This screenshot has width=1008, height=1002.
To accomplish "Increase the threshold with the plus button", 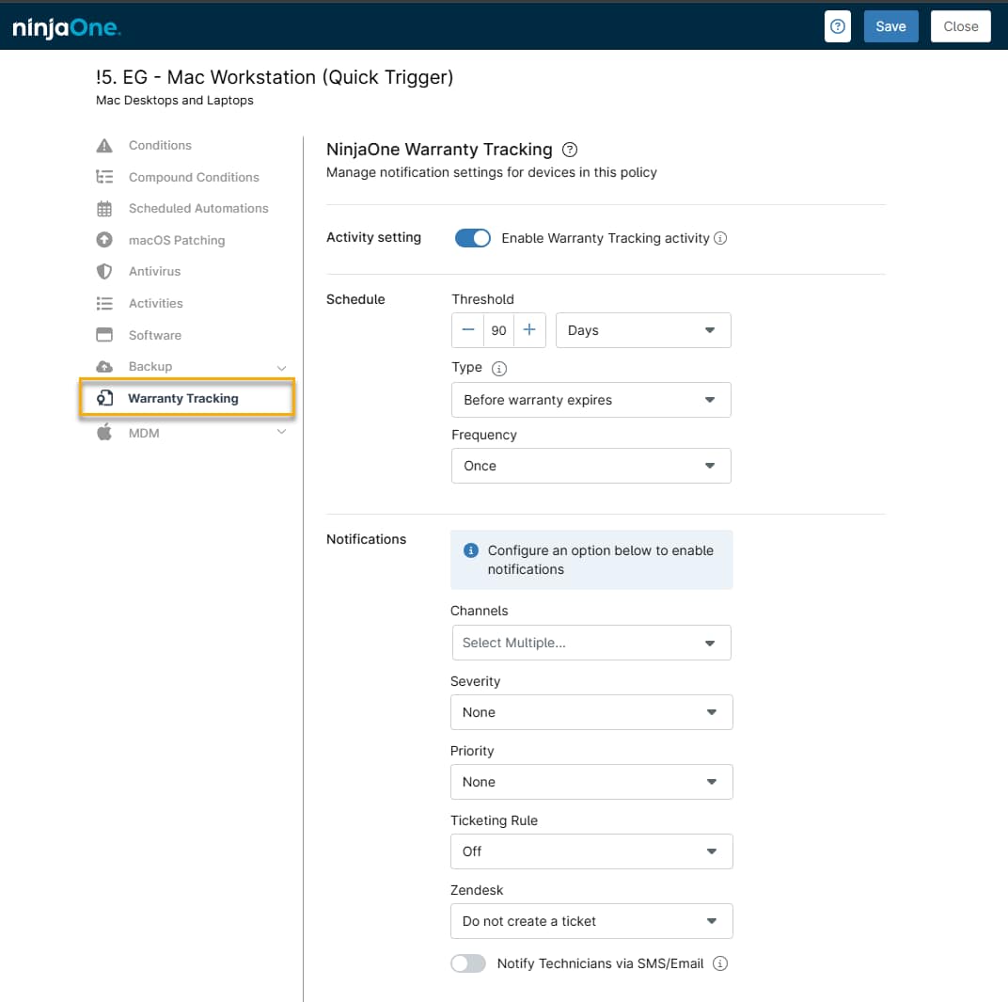I will click(531, 330).
